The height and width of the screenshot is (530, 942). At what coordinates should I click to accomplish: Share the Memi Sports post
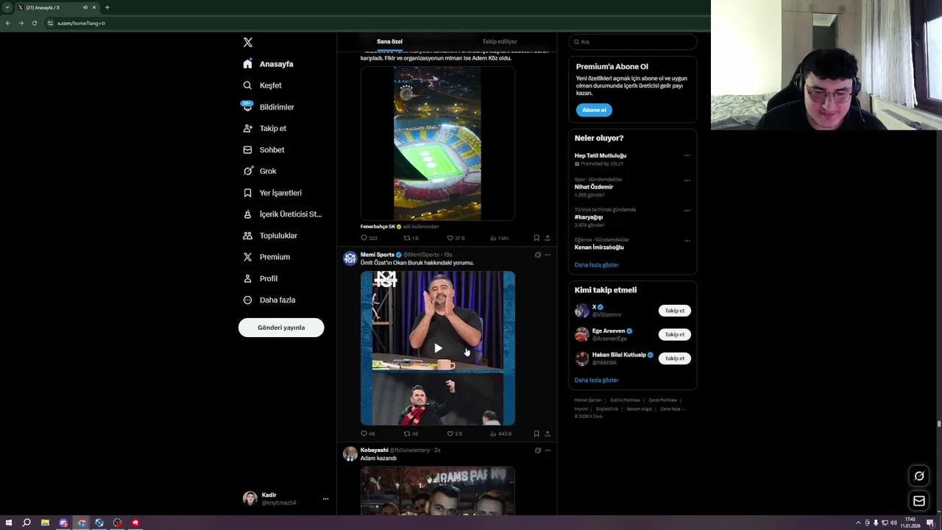[x=548, y=434]
